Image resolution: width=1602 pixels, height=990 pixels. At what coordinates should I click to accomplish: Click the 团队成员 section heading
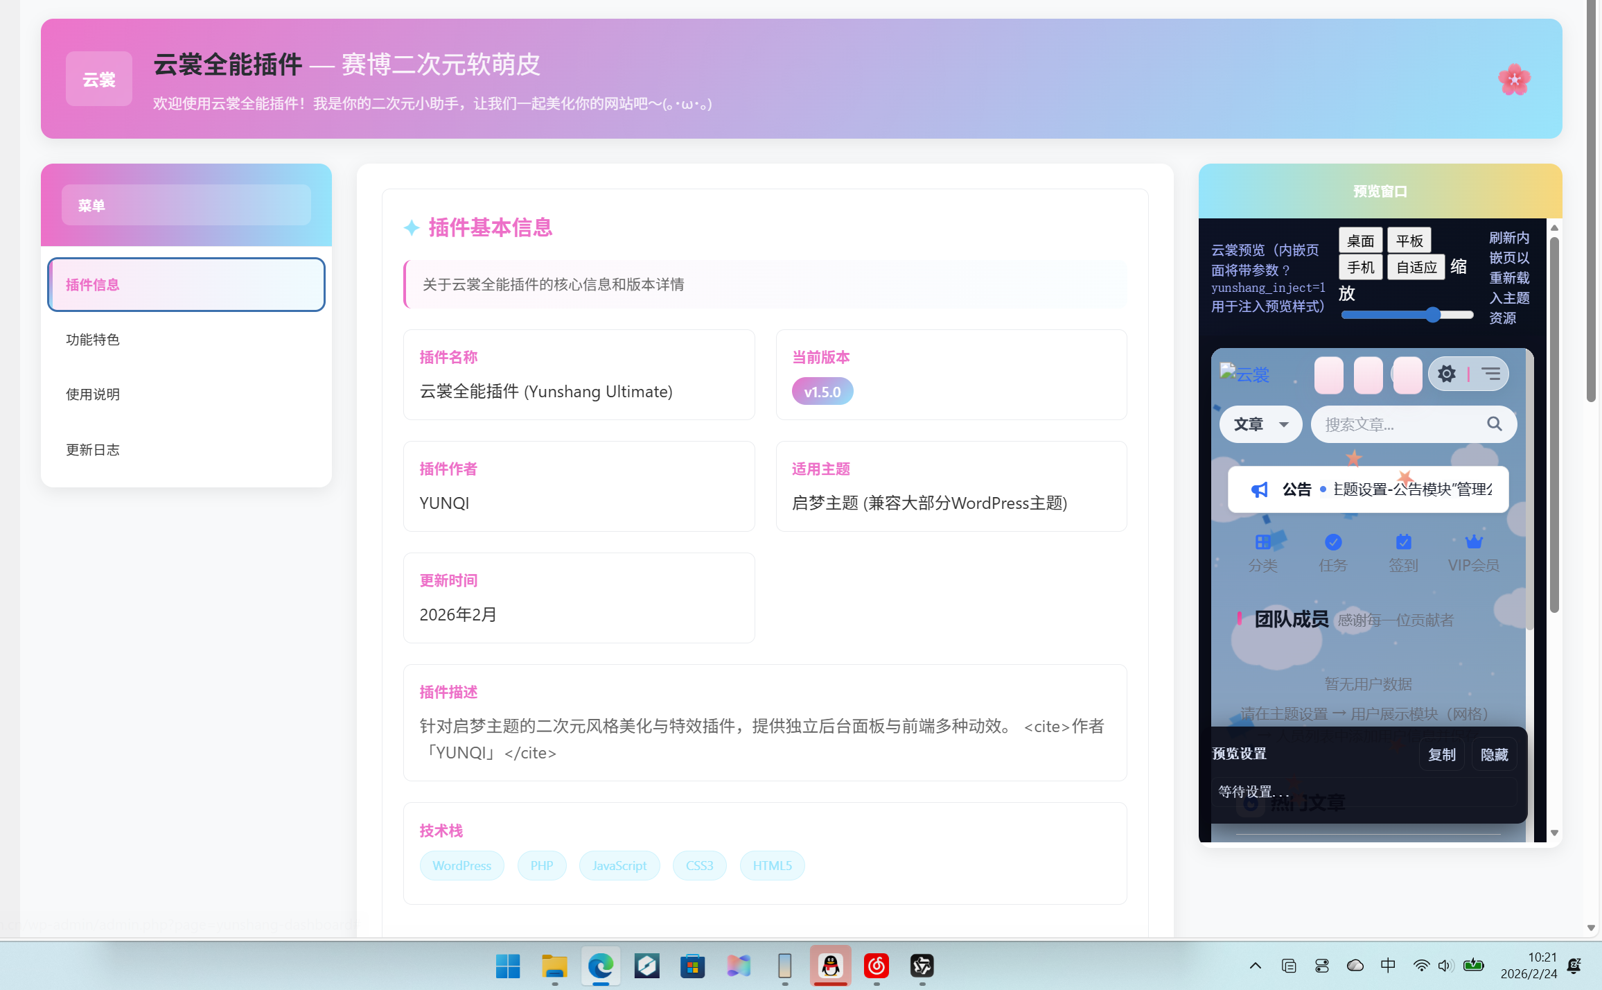pos(1292,619)
